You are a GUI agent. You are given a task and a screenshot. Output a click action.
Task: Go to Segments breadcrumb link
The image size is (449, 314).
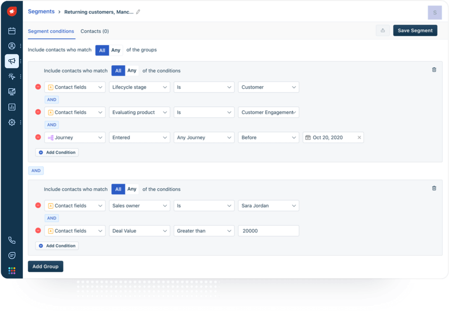tap(41, 12)
